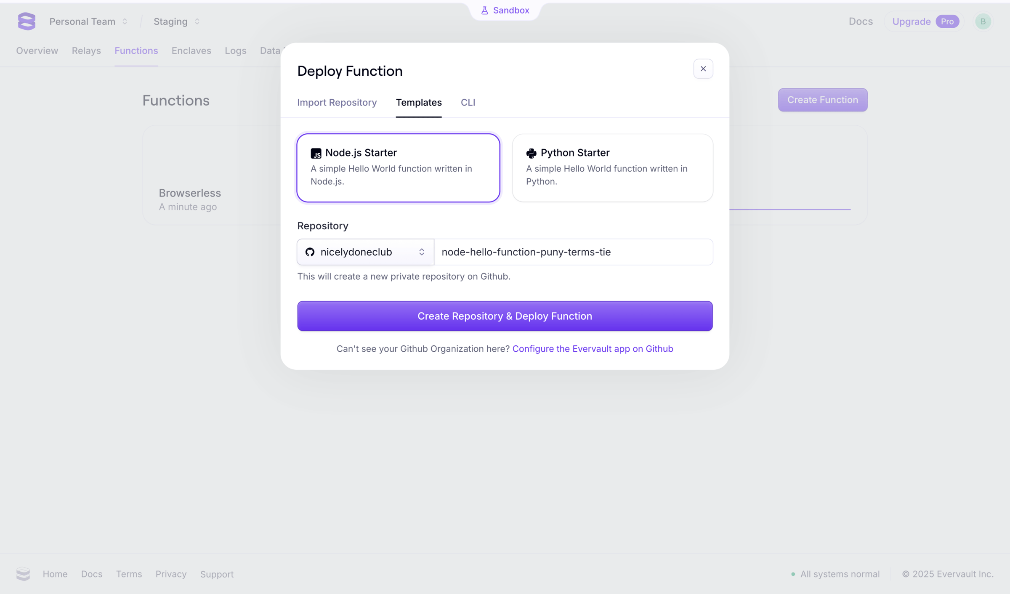The width and height of the screenshot is (1010, 594).
Task: Switch to the CLI tab
Action: coord(468,102)
